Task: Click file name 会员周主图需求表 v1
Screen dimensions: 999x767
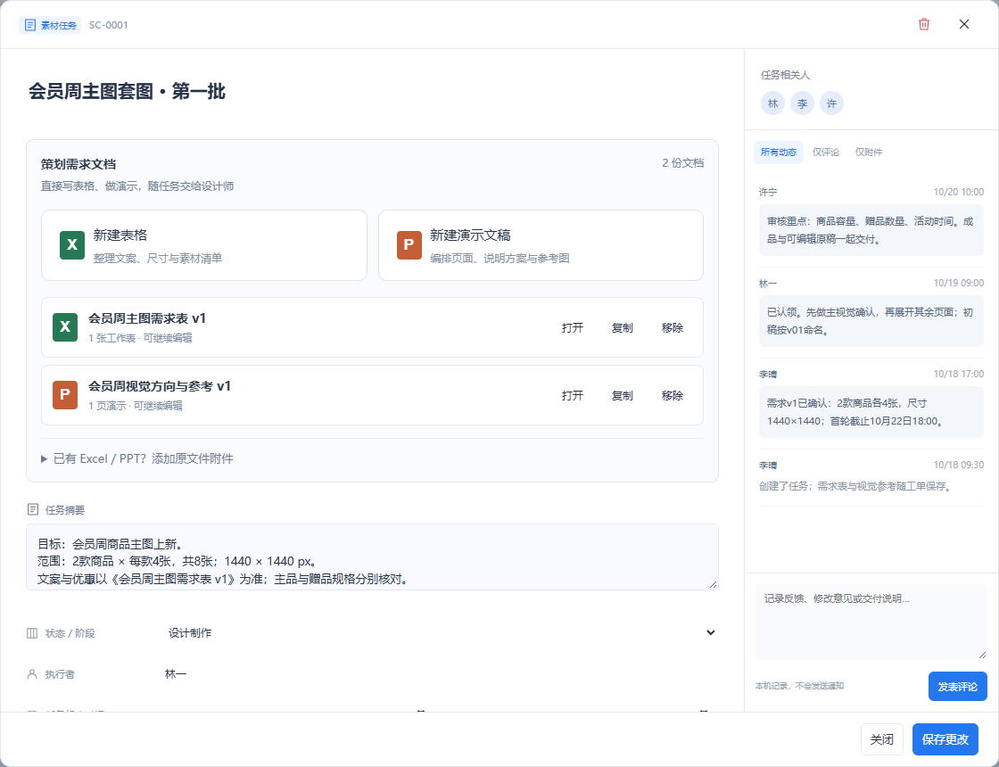Action: [x=147, y=318]
